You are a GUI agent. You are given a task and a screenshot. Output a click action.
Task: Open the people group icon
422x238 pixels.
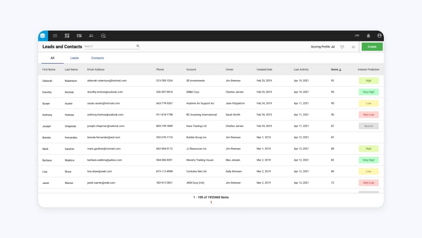coord(91,36)
